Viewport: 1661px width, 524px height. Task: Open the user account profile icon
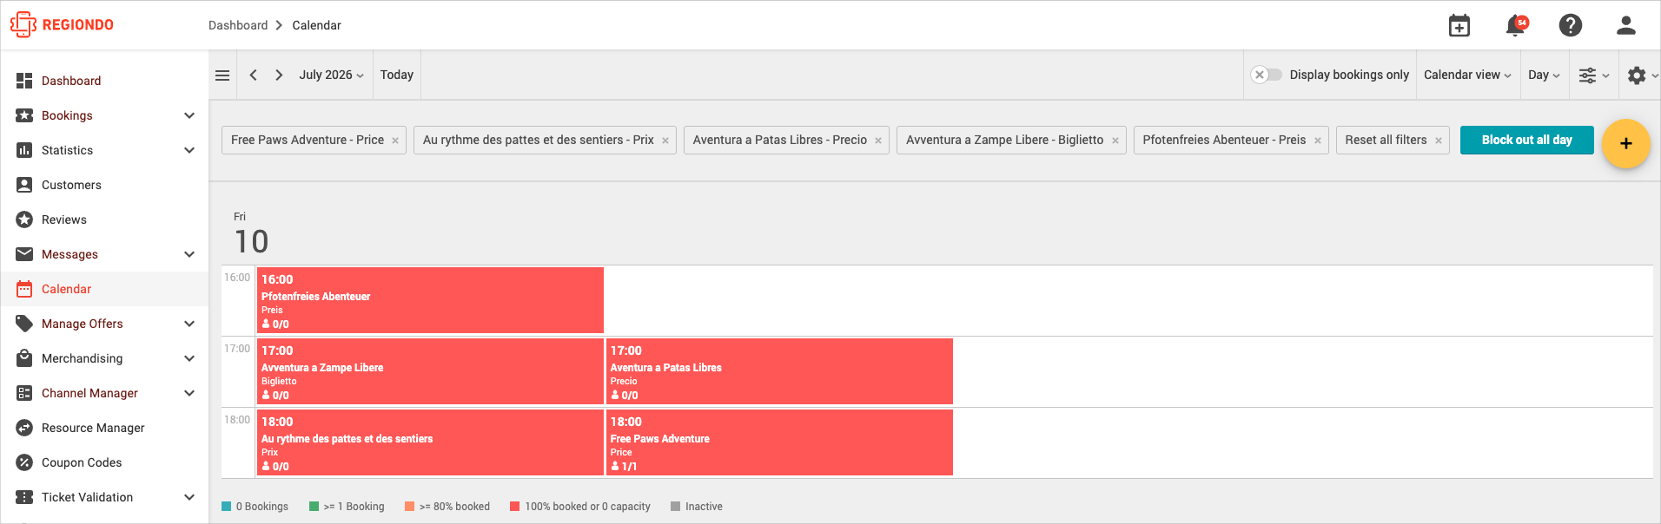(x=1626, y=25)
